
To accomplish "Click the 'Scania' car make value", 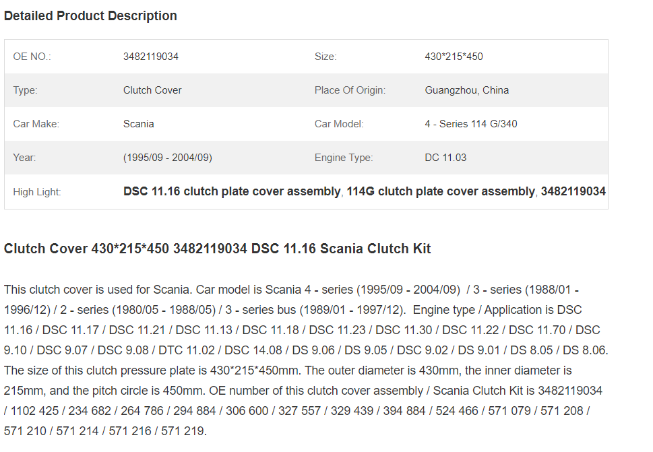I will tap(139, 124).
